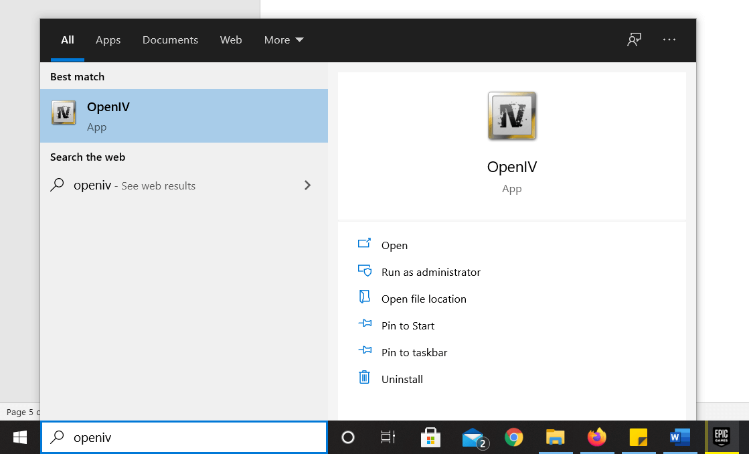Switch to the Apps search tab
Viewport: 749px width, 454px height.
(x=108, y=40)
